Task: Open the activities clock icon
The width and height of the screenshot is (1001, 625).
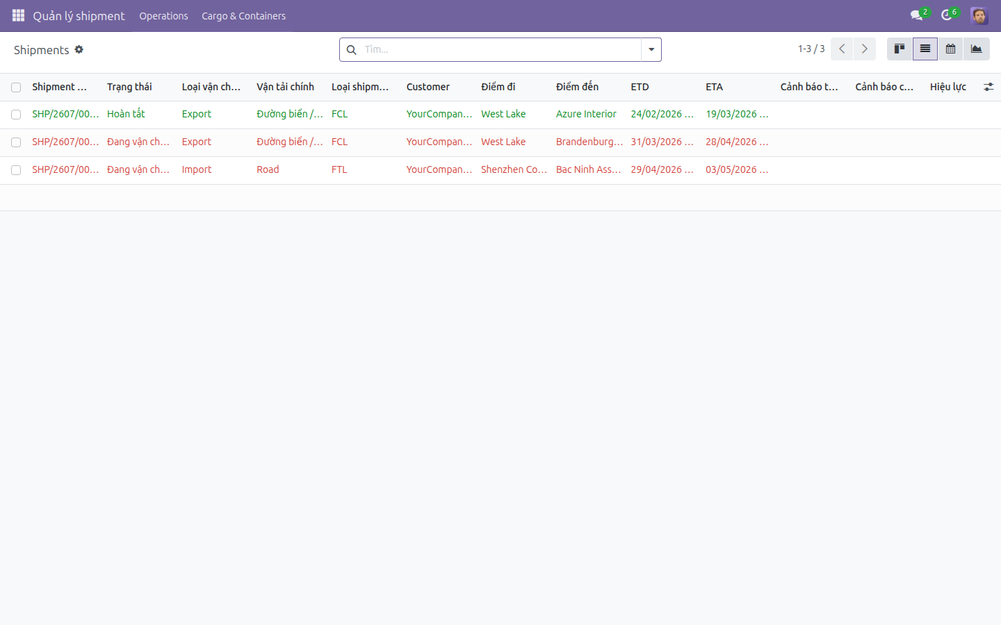Action: (947, 15)
